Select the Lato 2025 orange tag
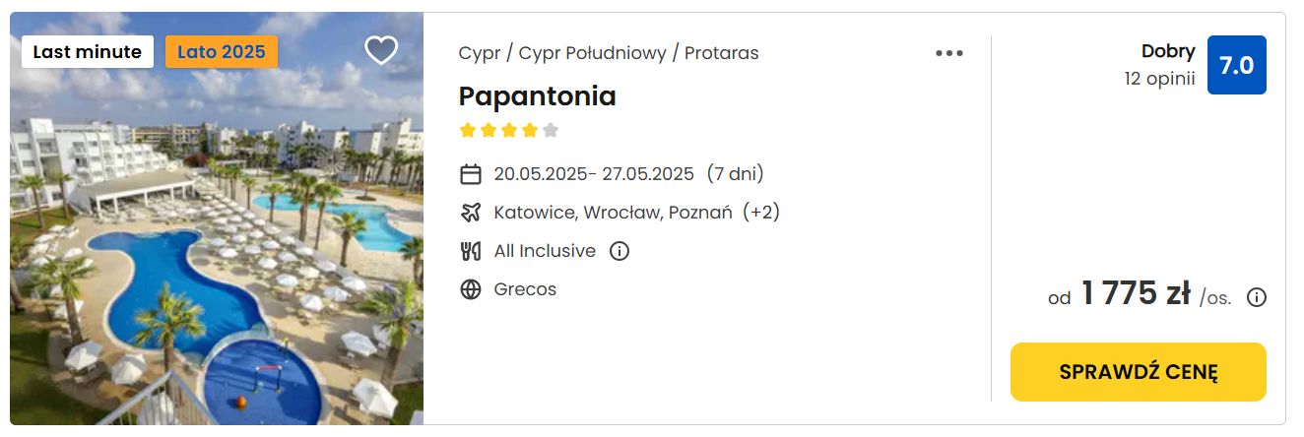The height and width of the screenshot is (437, 1304). [x=222, y=52]
